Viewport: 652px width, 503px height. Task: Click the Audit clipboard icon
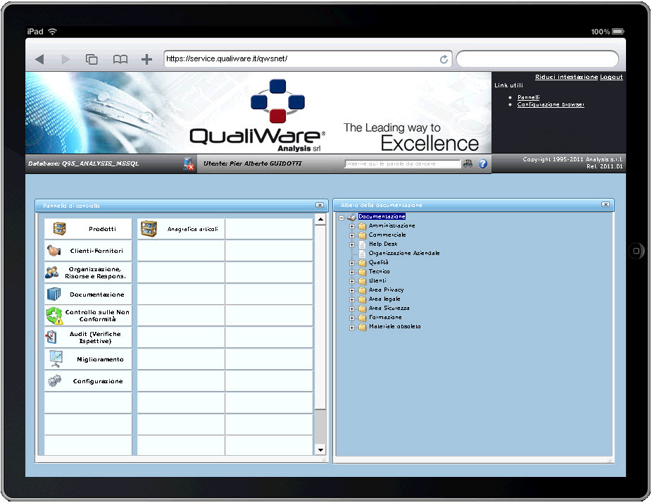[x=51, y=337]
